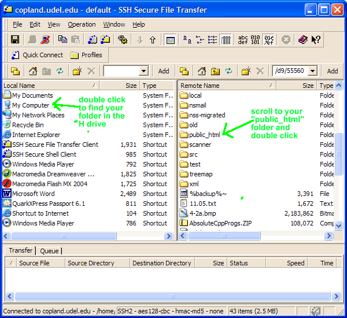Open the local path dropdown arrow
Image resolution: width=347 pixels, height=318 pixels.
pyautogui.click(x=143, y=71)
